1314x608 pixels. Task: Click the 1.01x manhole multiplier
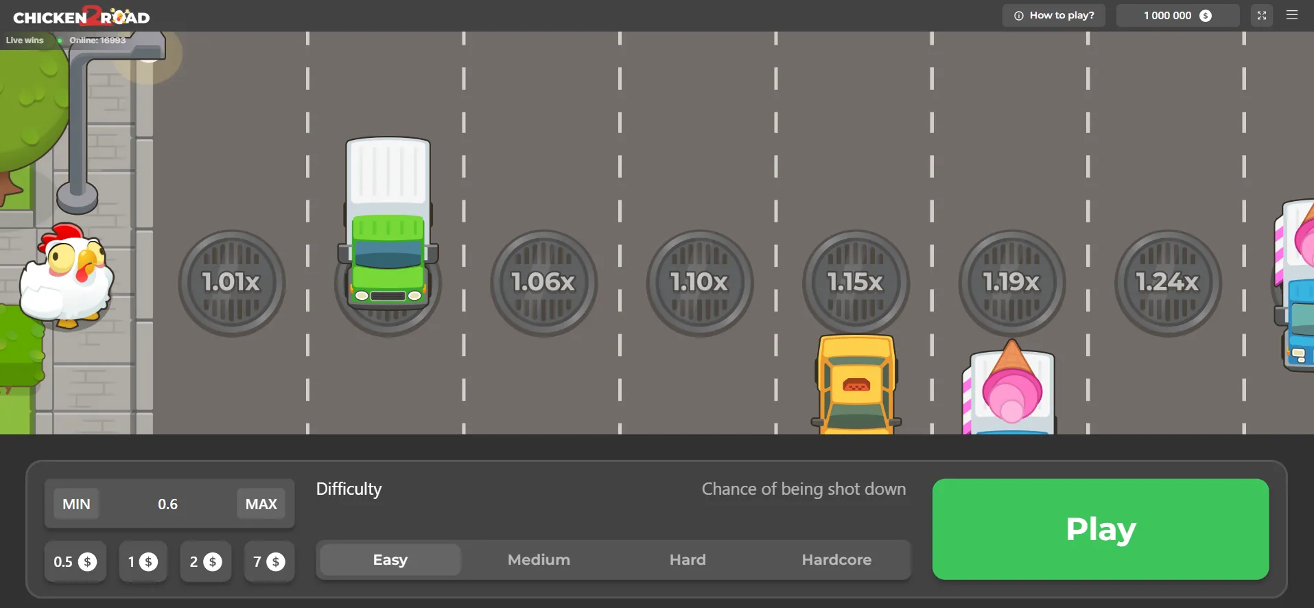(x=231, y=282)
